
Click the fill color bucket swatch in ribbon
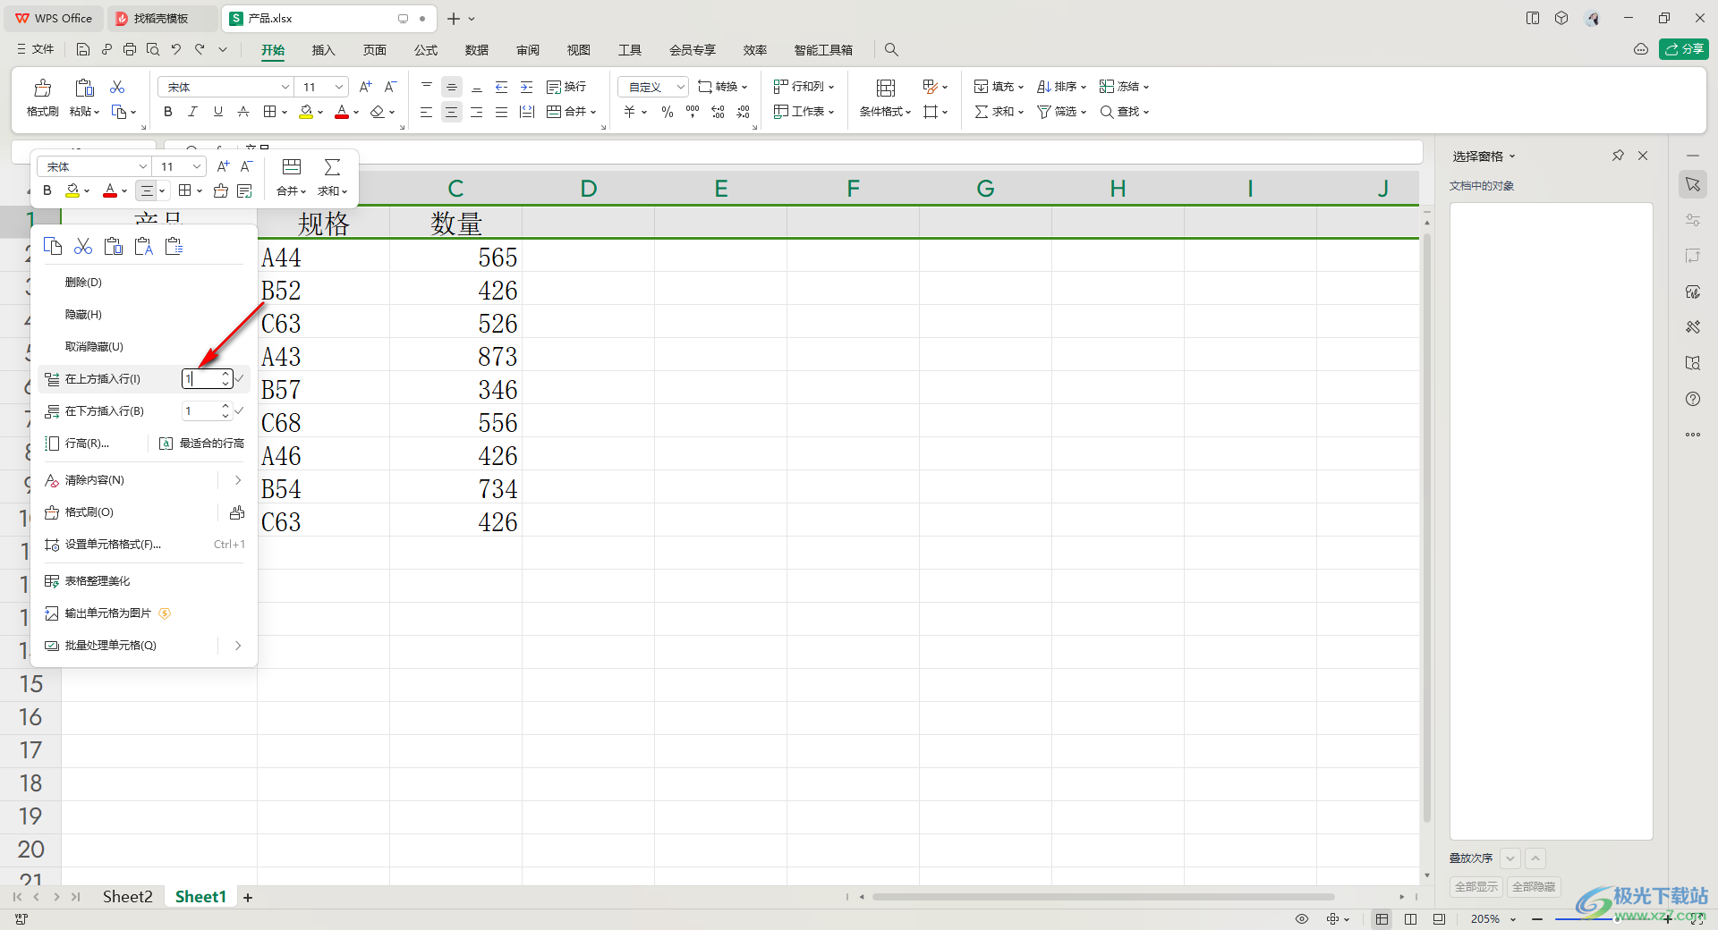[306, 112]
